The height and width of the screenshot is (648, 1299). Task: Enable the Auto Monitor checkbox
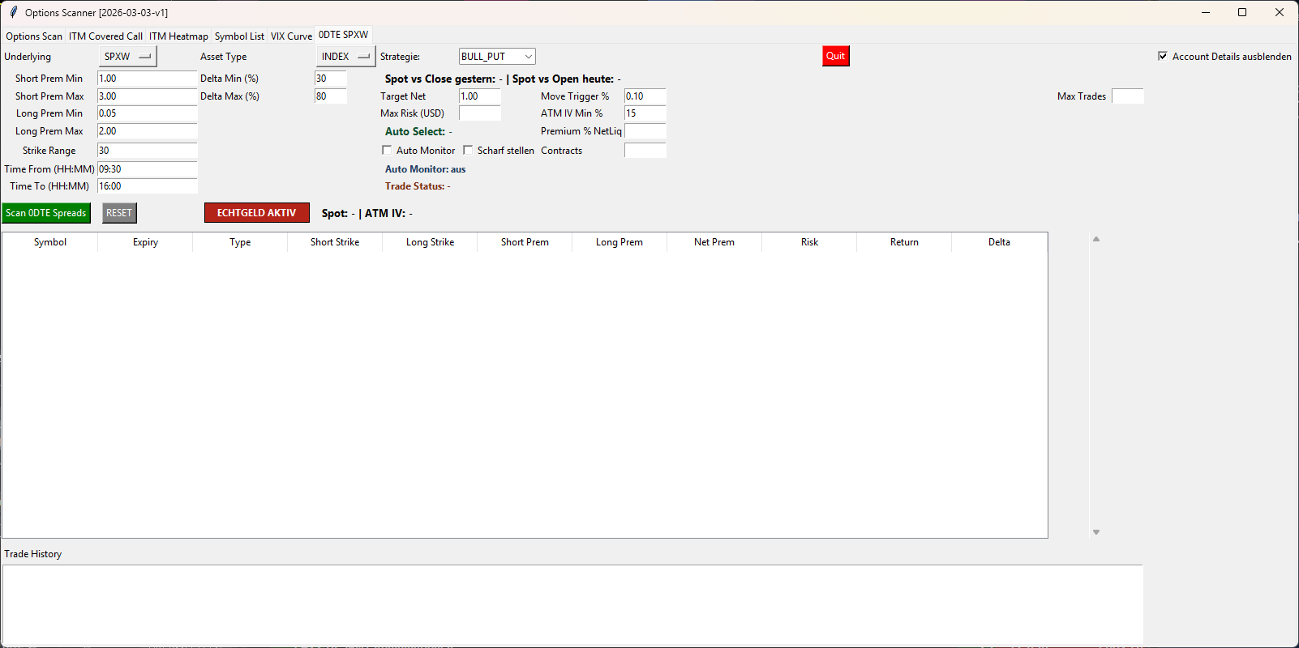[x=387, y=150]
